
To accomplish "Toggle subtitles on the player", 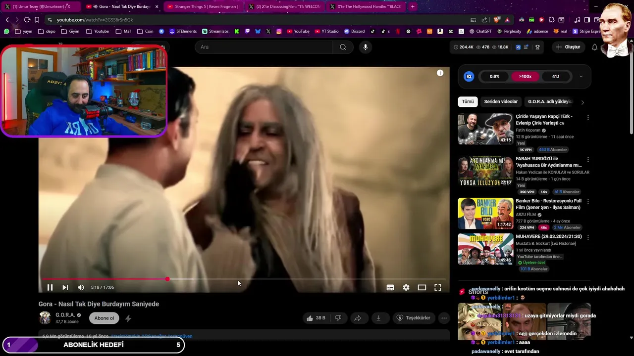I will pyautogui.click(x=390, y=287).
